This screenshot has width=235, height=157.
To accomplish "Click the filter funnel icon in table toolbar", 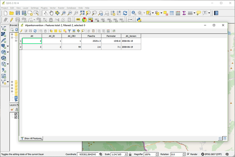I will [x=69, y=31].
